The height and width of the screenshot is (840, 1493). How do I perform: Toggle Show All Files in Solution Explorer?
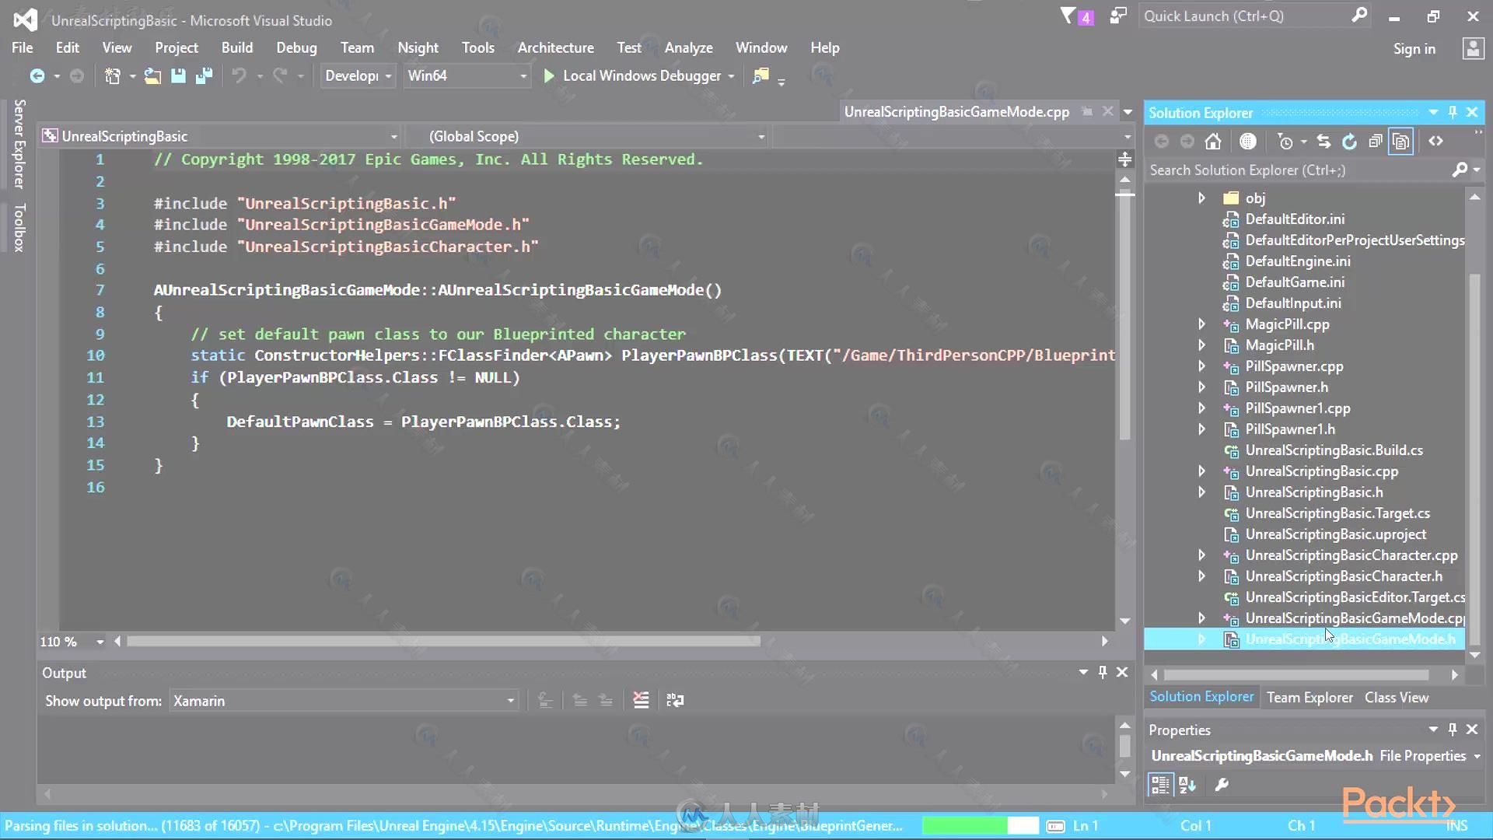1401,141
